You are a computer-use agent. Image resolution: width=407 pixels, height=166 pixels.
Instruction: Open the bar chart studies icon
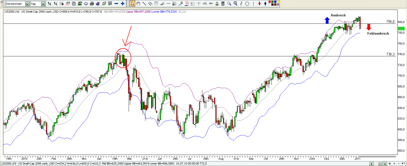(x=74, y=4)
